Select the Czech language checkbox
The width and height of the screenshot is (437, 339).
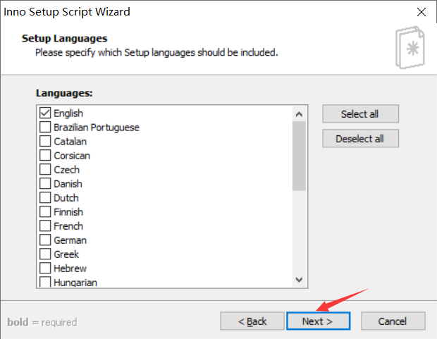tap(45, 169)
